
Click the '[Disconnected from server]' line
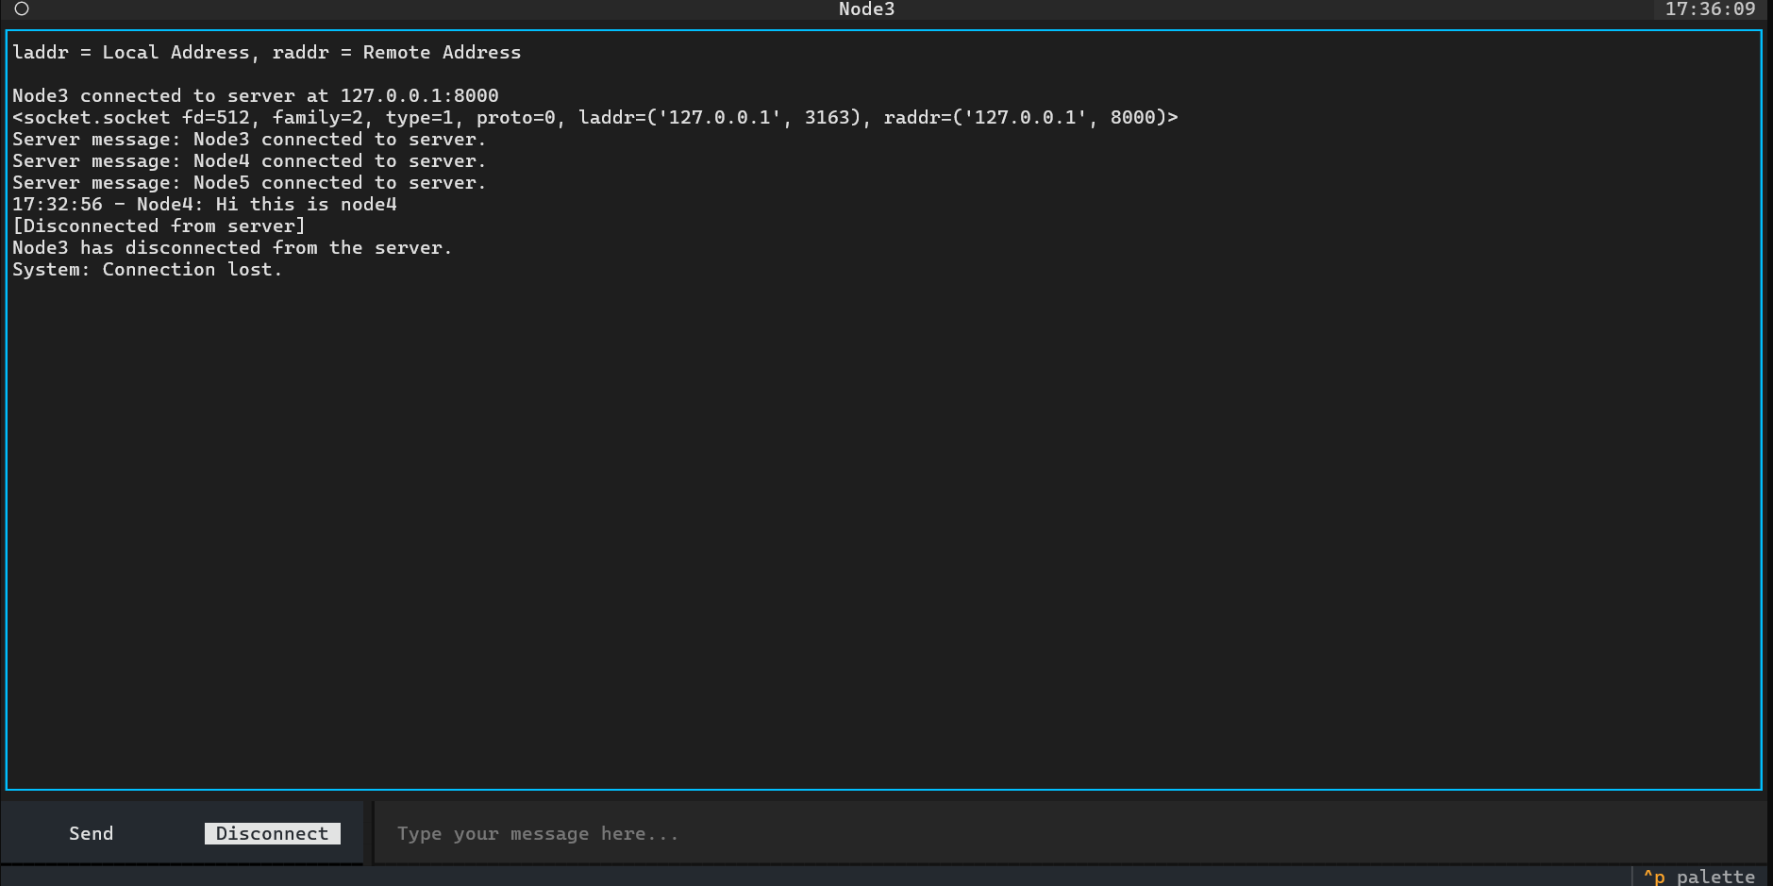[x=159, y=226]
